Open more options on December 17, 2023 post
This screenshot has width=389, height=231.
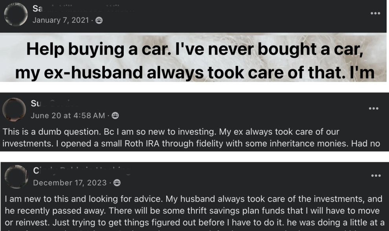point(375,176)
